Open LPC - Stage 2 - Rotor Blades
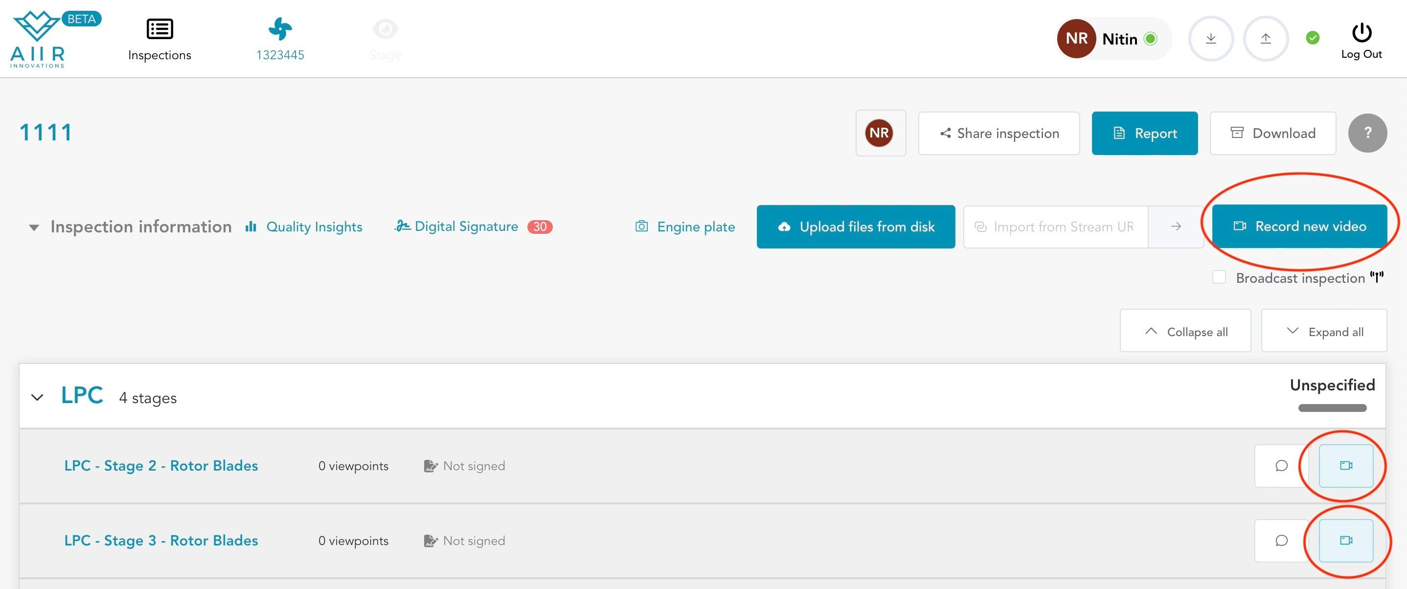Screen dimensions: 1407x589 coord(161,466)
